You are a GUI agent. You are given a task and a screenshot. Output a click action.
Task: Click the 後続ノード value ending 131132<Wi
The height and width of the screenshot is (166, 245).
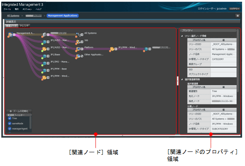(x=223, y=101)
